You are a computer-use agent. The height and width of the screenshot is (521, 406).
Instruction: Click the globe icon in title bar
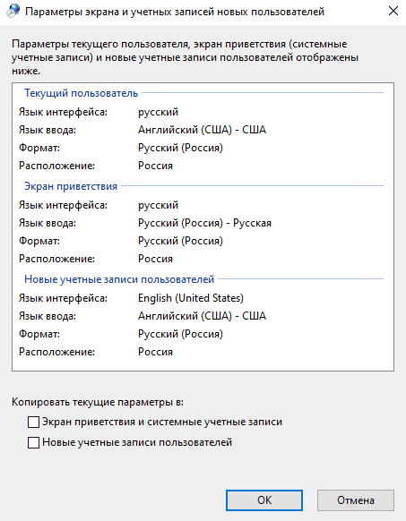click(x=13, y=12)
